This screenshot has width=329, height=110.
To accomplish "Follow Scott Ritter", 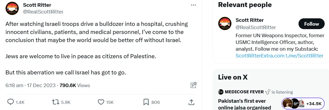I will point(311,24).
